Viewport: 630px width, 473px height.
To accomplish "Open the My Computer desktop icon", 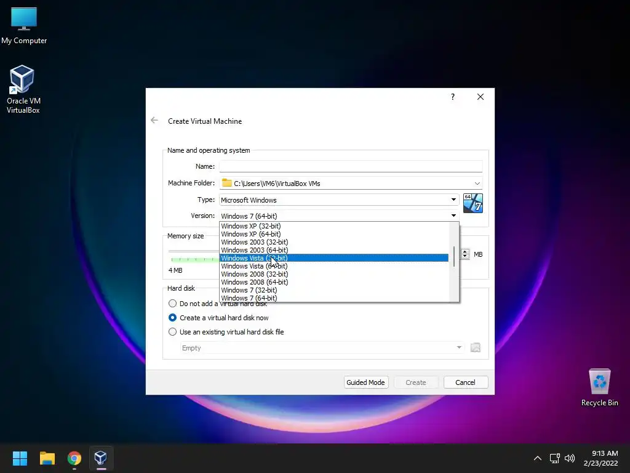I will coord(24,25).
